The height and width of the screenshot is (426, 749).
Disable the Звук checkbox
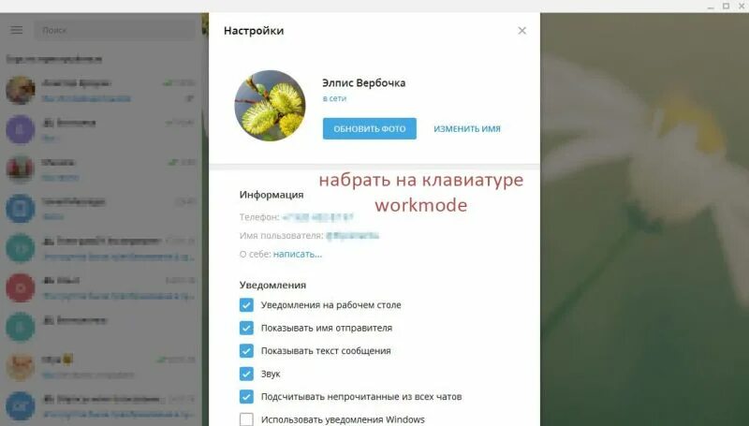click(246, 374)
